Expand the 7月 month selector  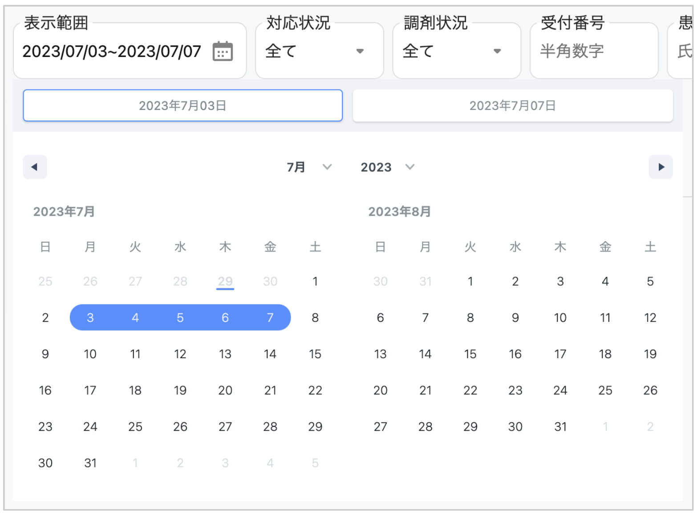click(x=309, y=167)
